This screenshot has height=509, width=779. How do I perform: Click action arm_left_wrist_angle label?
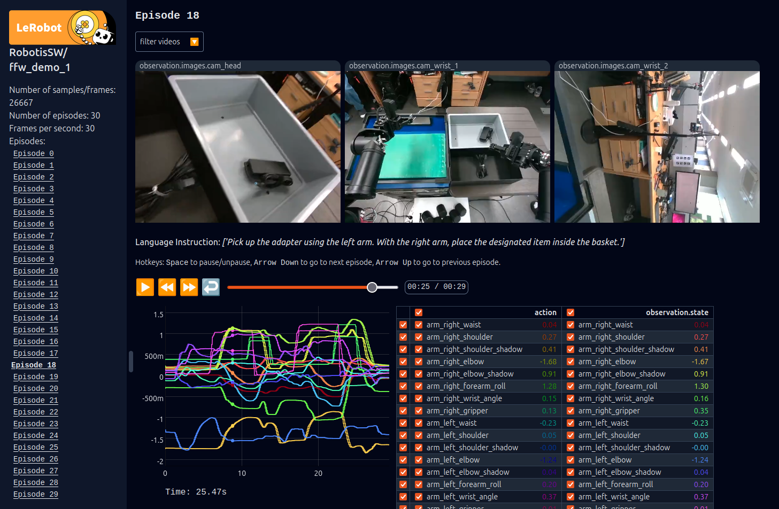click(x=462, y=497)
